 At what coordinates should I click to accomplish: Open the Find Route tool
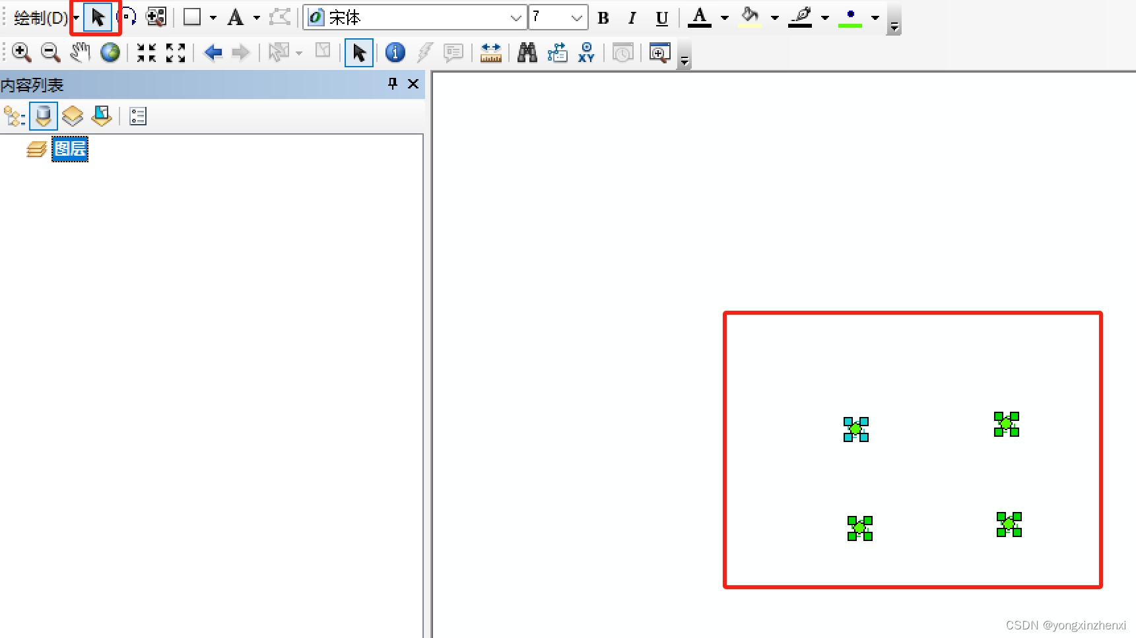pos(557,52)
